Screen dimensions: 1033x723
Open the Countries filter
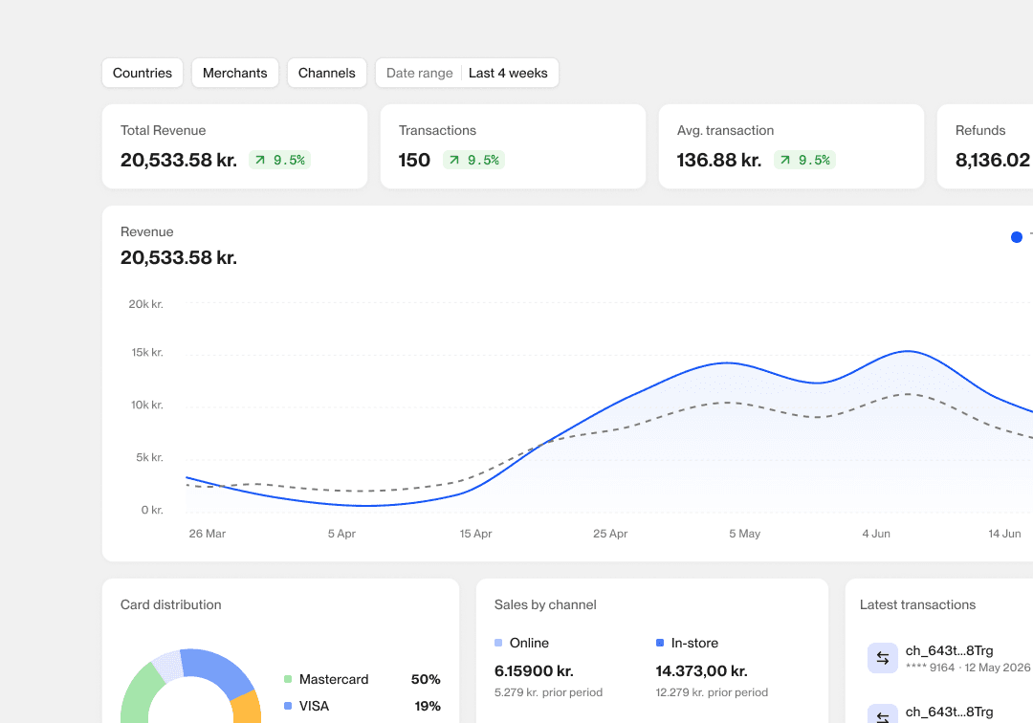click(x=143, y=73)
